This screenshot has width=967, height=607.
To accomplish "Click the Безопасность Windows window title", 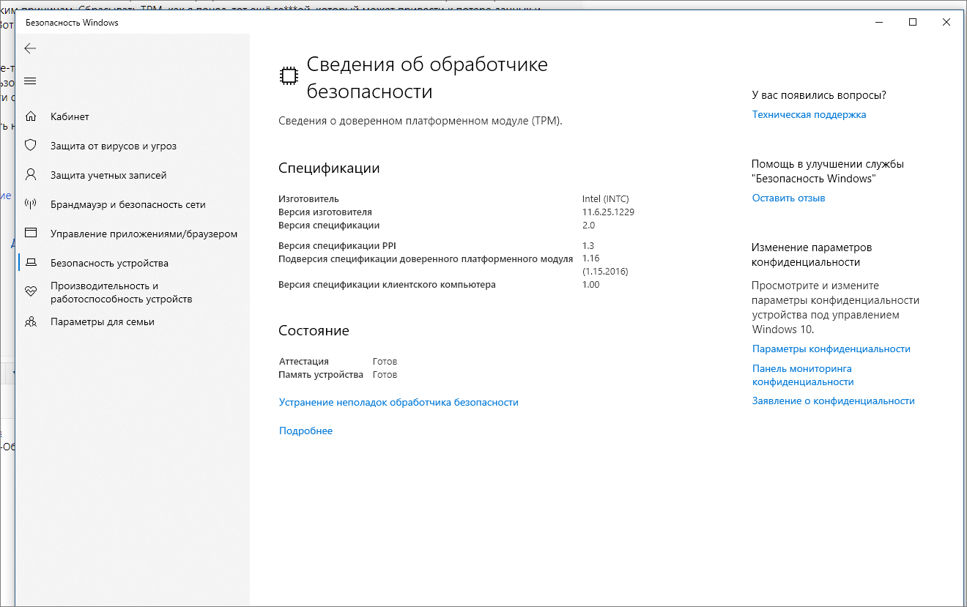I will tap(72, 22).
